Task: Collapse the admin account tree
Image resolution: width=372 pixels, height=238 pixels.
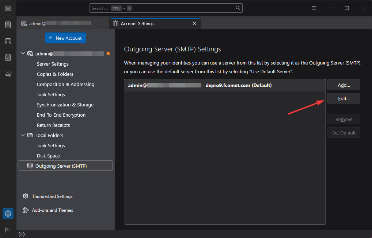Action: click(23, 54)
